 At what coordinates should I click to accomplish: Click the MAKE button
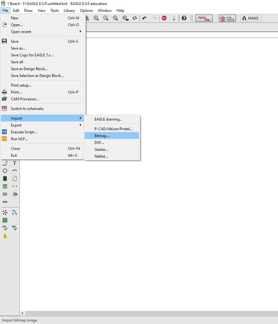pyautogui.click(x=251, y=18)
